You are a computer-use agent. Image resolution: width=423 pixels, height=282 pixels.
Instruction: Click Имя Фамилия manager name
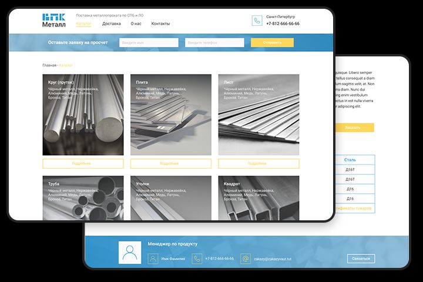pos(173,258)
